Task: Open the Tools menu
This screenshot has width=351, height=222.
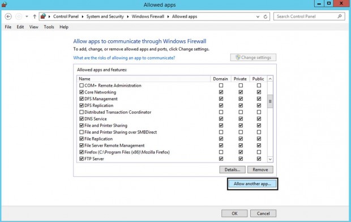Action: (x=49, y=27)
